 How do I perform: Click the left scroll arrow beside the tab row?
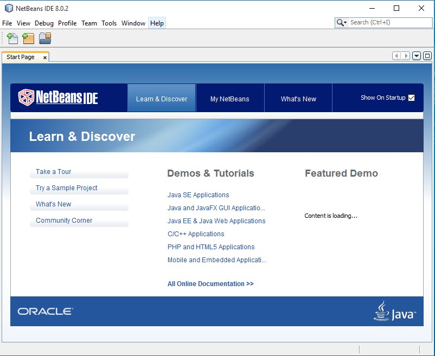pos(395,55)
